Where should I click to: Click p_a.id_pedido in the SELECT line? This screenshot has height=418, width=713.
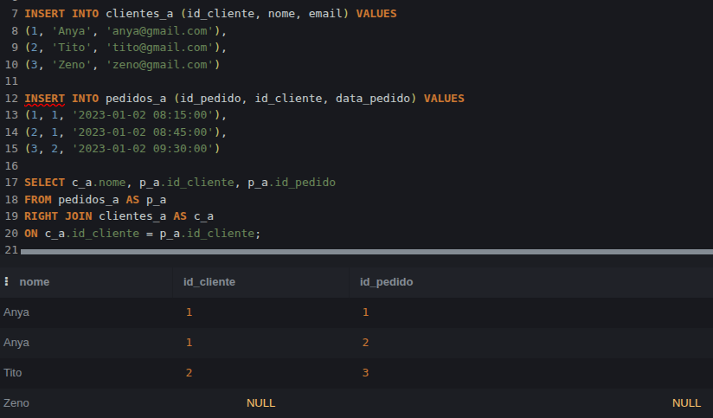292,183
